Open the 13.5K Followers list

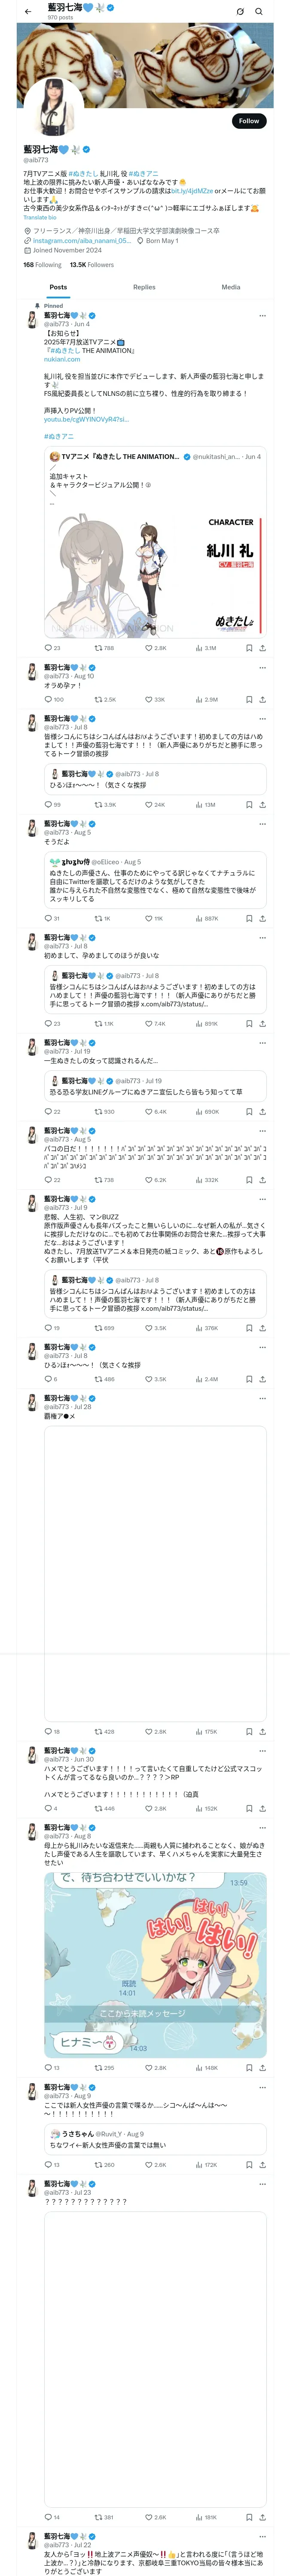pyautogui.click(x=91, y=265)
